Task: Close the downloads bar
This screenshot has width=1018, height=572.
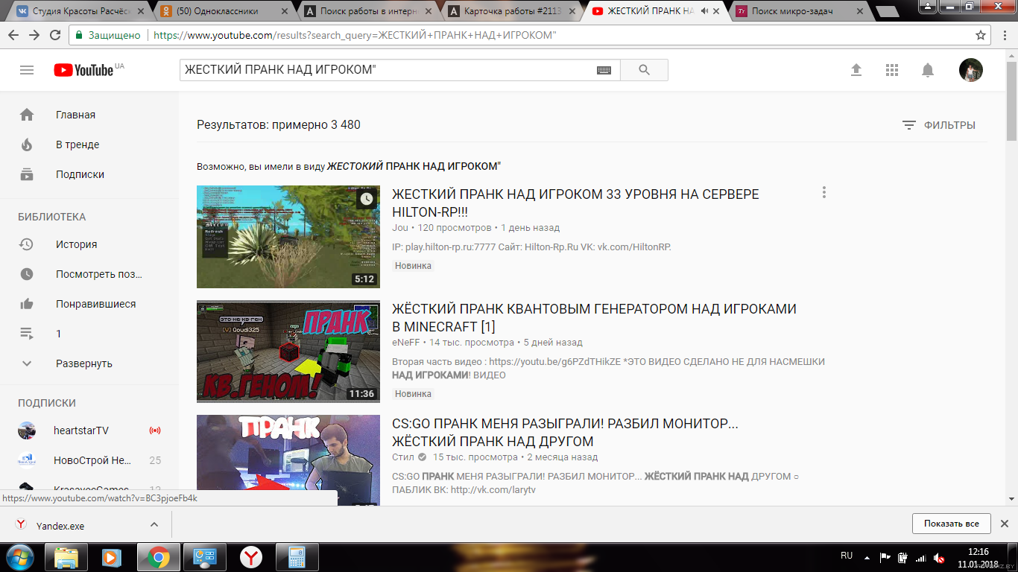Action: click(1004, 524)
